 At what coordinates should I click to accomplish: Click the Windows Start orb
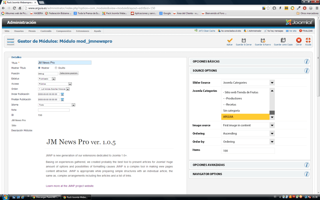[6, 197]
